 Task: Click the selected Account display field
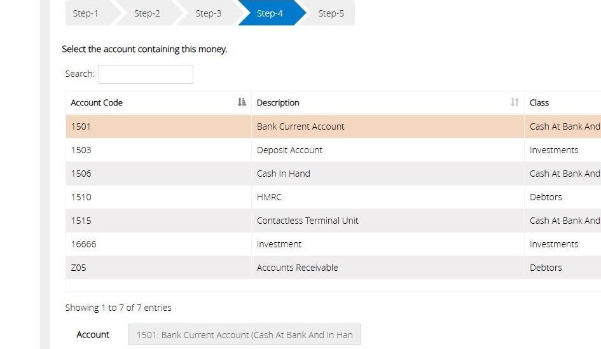pos(245,334)
